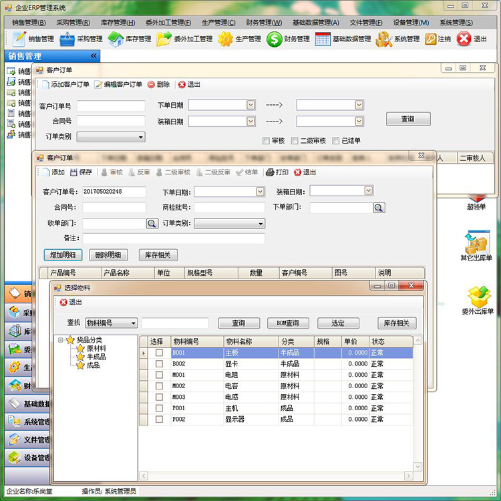Open 装箱日期 dropdown in order form
501x501 pixels.
click(x=368, y=191)
